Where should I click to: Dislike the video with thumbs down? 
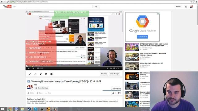tap(118, 93)
